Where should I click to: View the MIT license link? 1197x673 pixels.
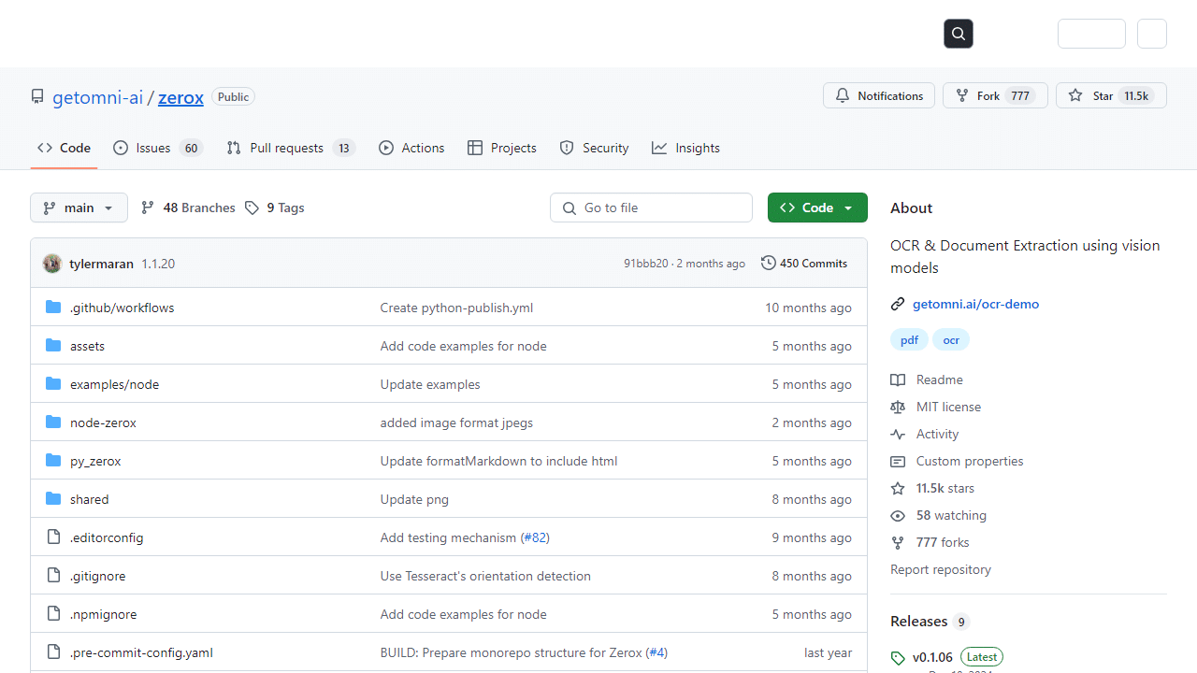point(936,407)
